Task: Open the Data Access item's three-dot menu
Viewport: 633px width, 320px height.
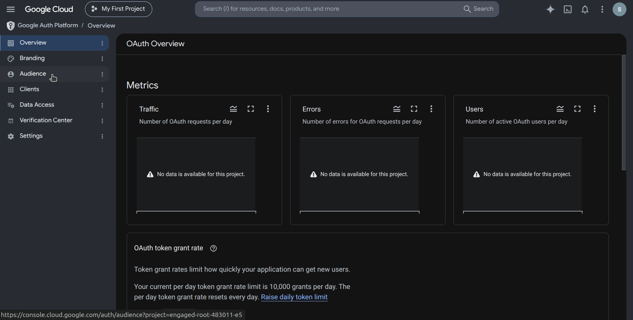Action: [102, 105]
